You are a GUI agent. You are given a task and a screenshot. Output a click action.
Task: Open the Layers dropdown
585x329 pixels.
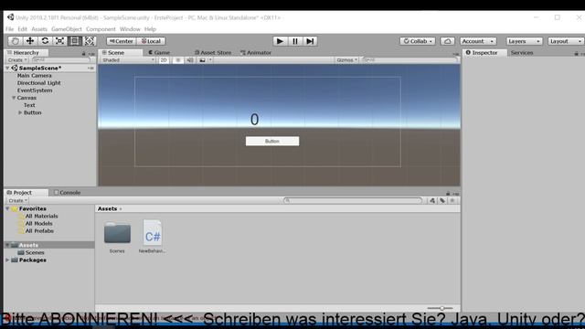pos(524,41)
